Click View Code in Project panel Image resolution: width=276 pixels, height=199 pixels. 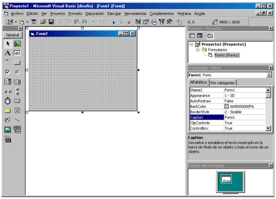192,36
